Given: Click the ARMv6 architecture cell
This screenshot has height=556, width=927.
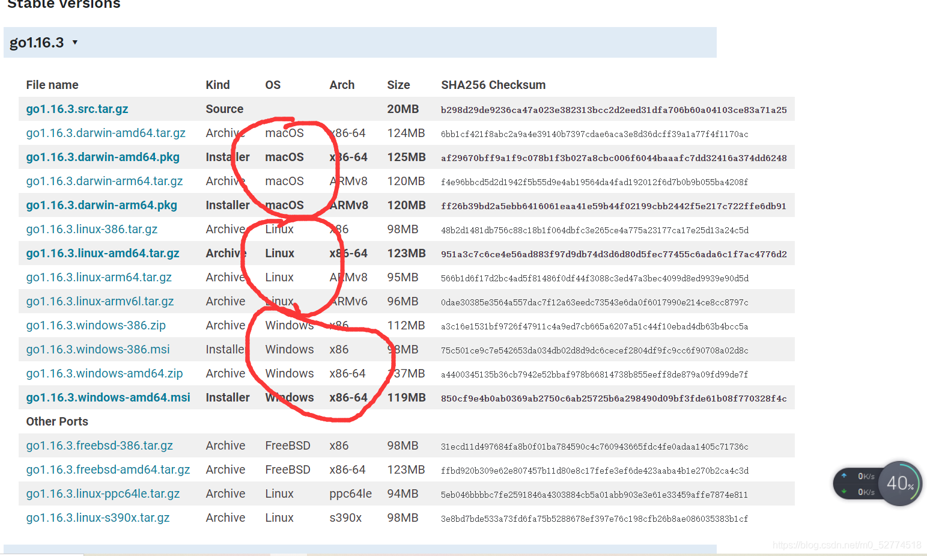Looking at the screenshot, I should pyautogui.click(x=348, y=301).
